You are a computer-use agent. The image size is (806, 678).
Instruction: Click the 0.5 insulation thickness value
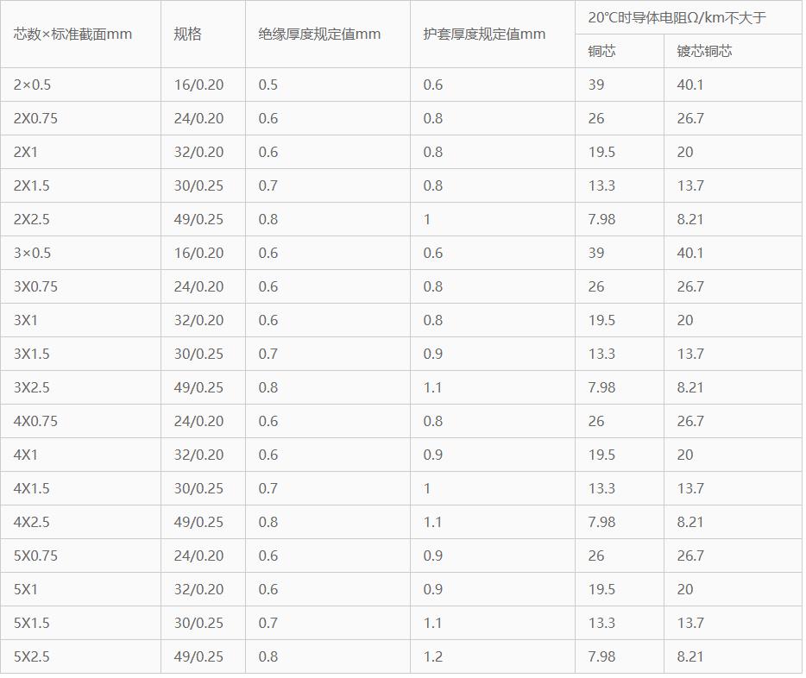[x=268, y=85]
